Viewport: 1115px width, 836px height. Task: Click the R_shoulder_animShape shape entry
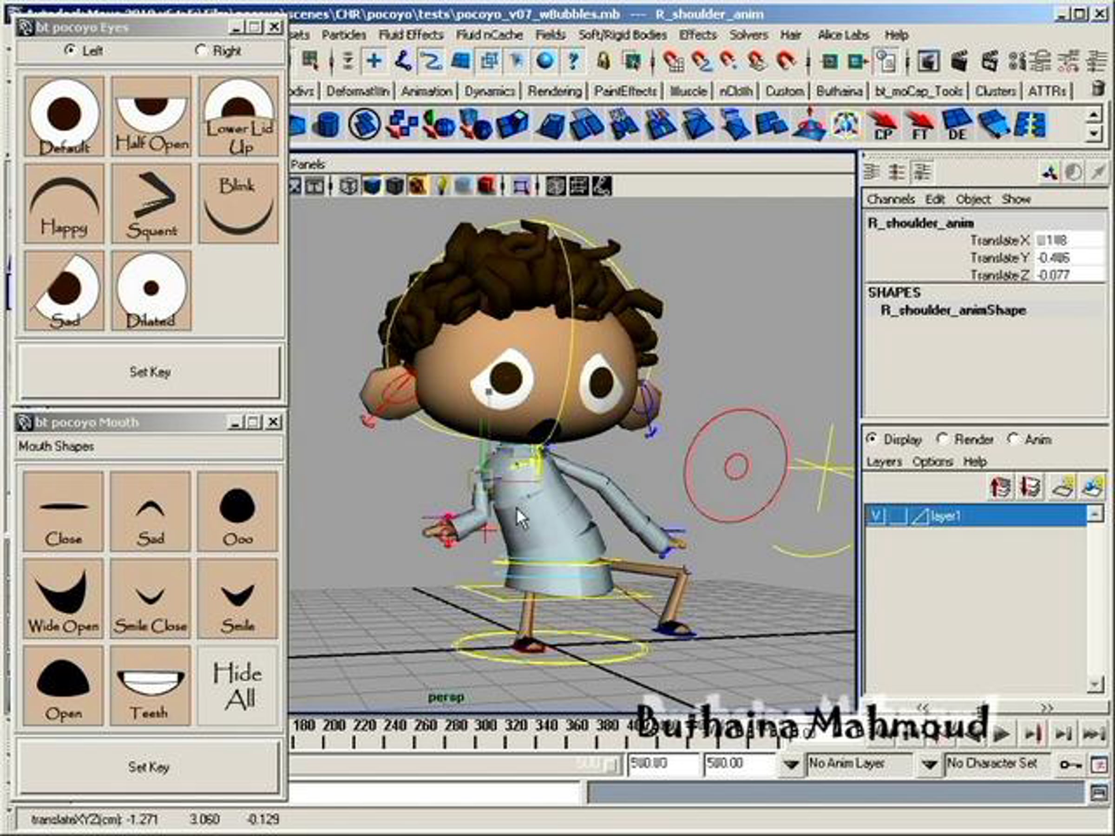[x=953, y=310]
